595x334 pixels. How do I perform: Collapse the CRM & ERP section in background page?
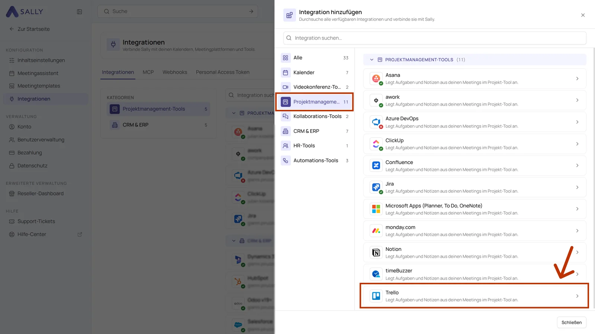click(x=234, y=241)
